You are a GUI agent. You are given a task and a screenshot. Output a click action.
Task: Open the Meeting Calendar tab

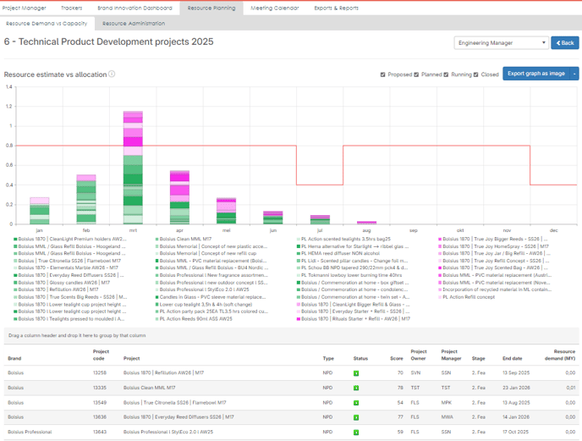[x=275, y=8]
